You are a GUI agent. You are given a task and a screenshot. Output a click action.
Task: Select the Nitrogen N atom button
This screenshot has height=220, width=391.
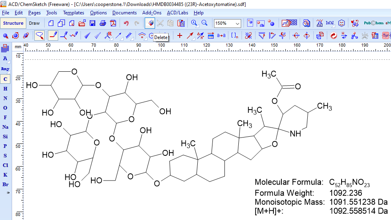click(x=5, y=98)
